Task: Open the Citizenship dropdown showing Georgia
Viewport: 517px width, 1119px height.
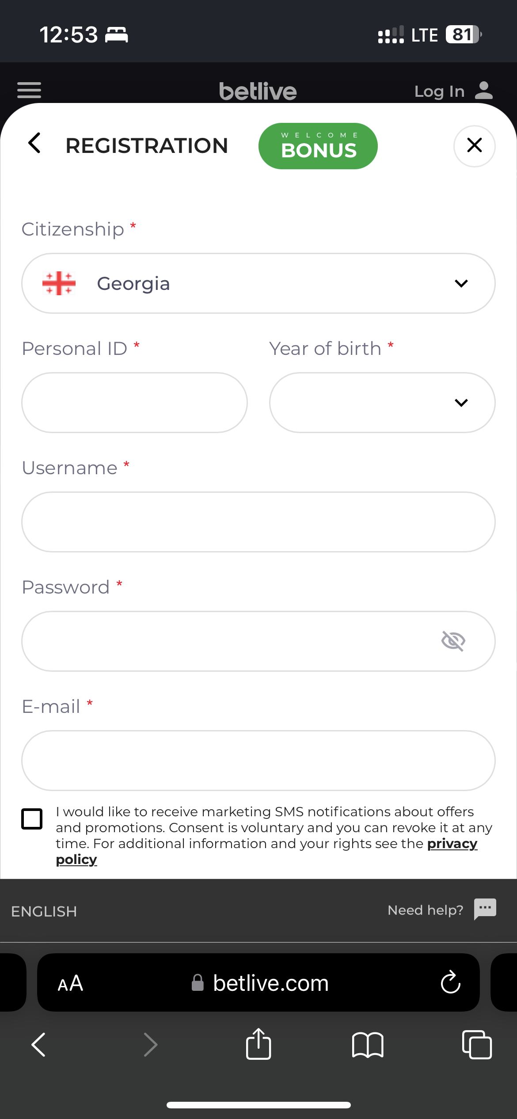Action: (x=258, y=283)
